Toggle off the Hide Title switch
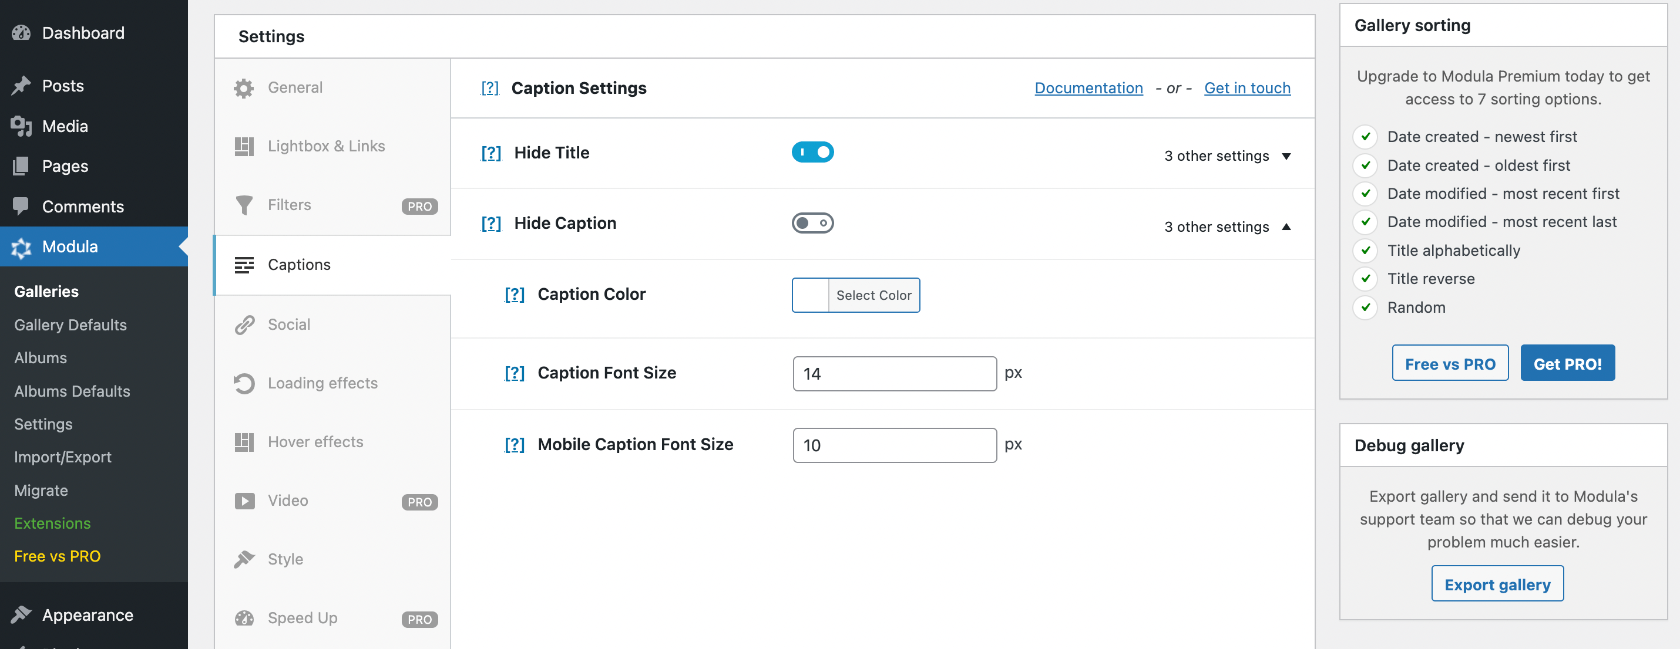 [x=812, y=152]
